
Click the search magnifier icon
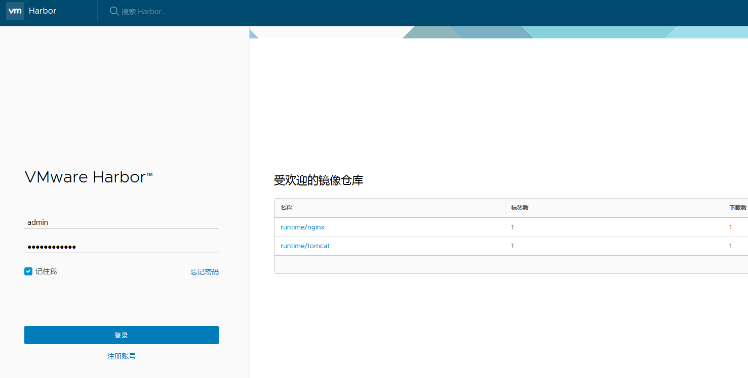[x=114, y=11]
